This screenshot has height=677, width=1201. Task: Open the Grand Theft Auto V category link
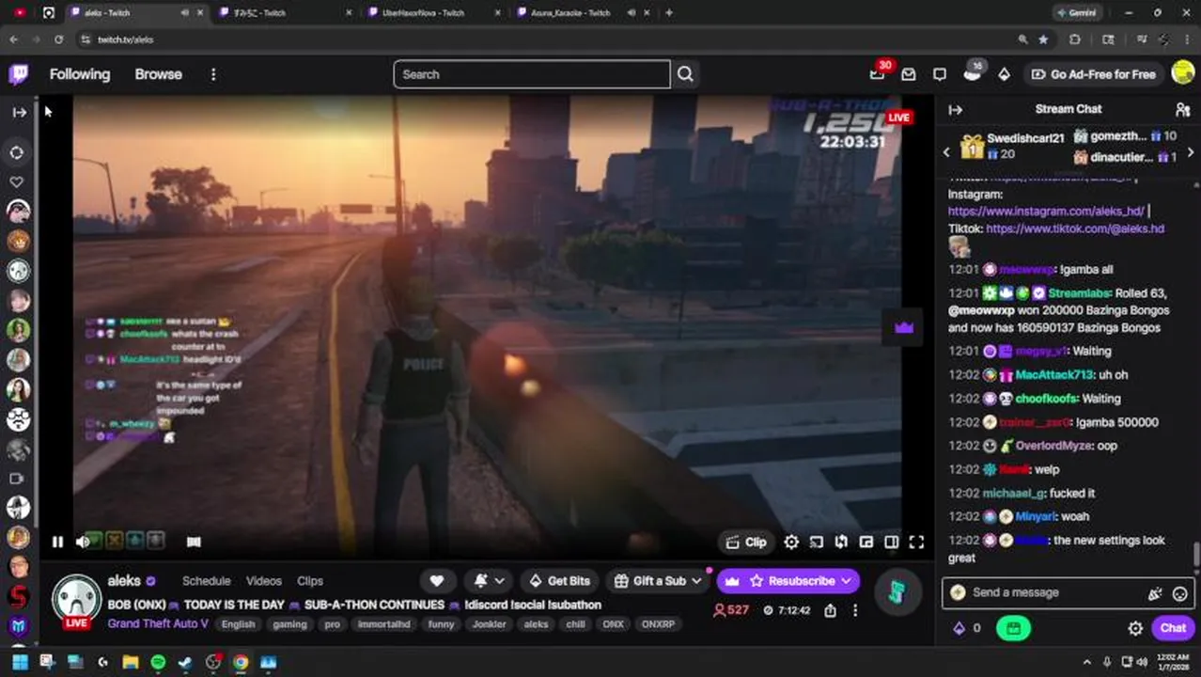point(158,623)
